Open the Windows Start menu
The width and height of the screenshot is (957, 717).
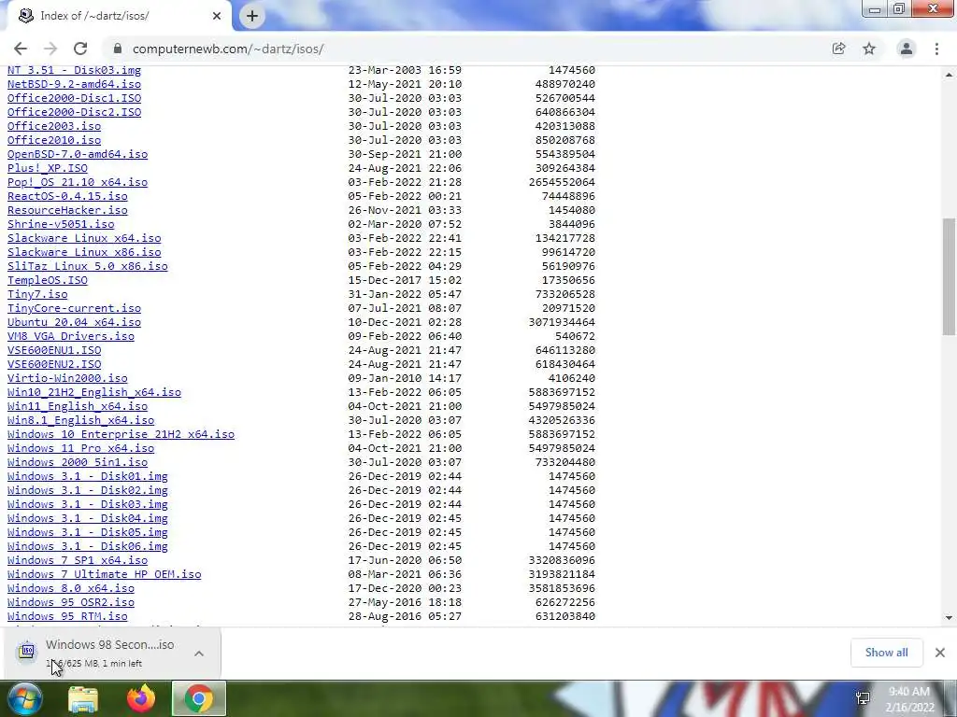pos(24,698)
